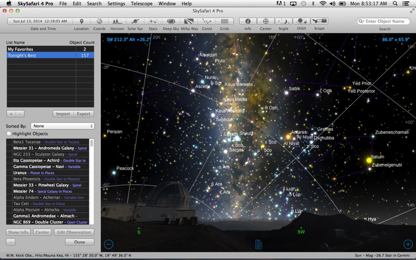
Task: Click the Center button below object list
Action: coord(42,232)
